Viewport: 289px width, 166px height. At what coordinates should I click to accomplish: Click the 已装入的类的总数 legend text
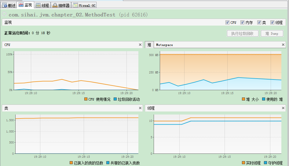click(89, 163)
